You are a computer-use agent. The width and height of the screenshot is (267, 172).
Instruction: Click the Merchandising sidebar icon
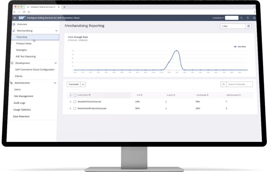point(14,31)
